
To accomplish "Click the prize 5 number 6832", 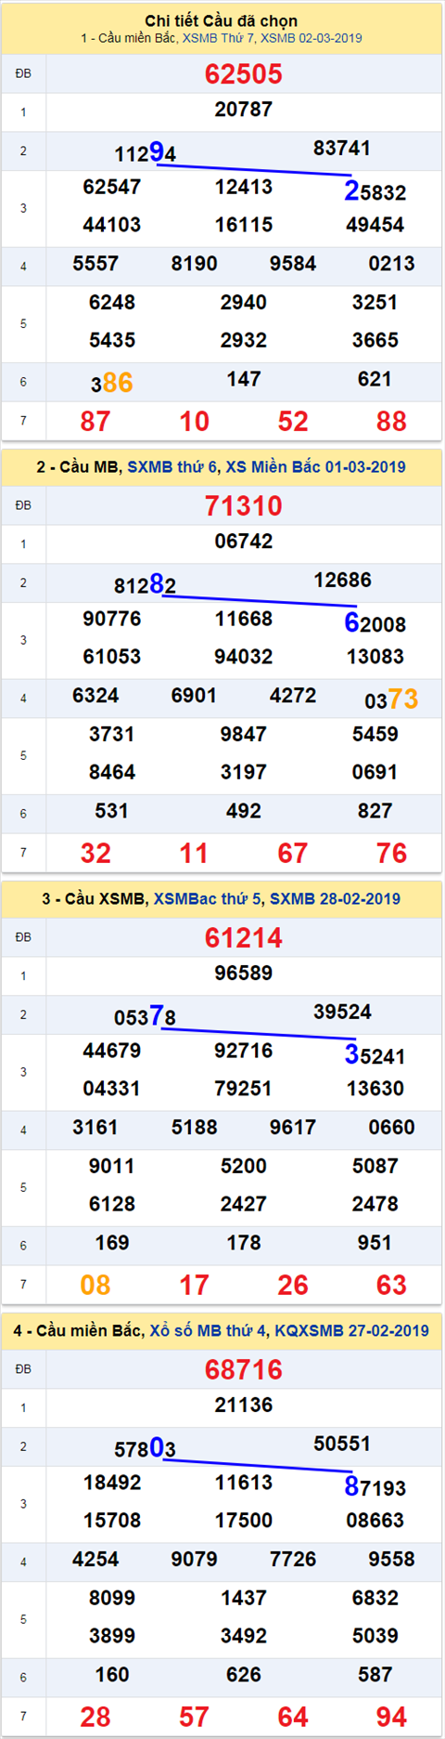I will (x=375, y=1599).
